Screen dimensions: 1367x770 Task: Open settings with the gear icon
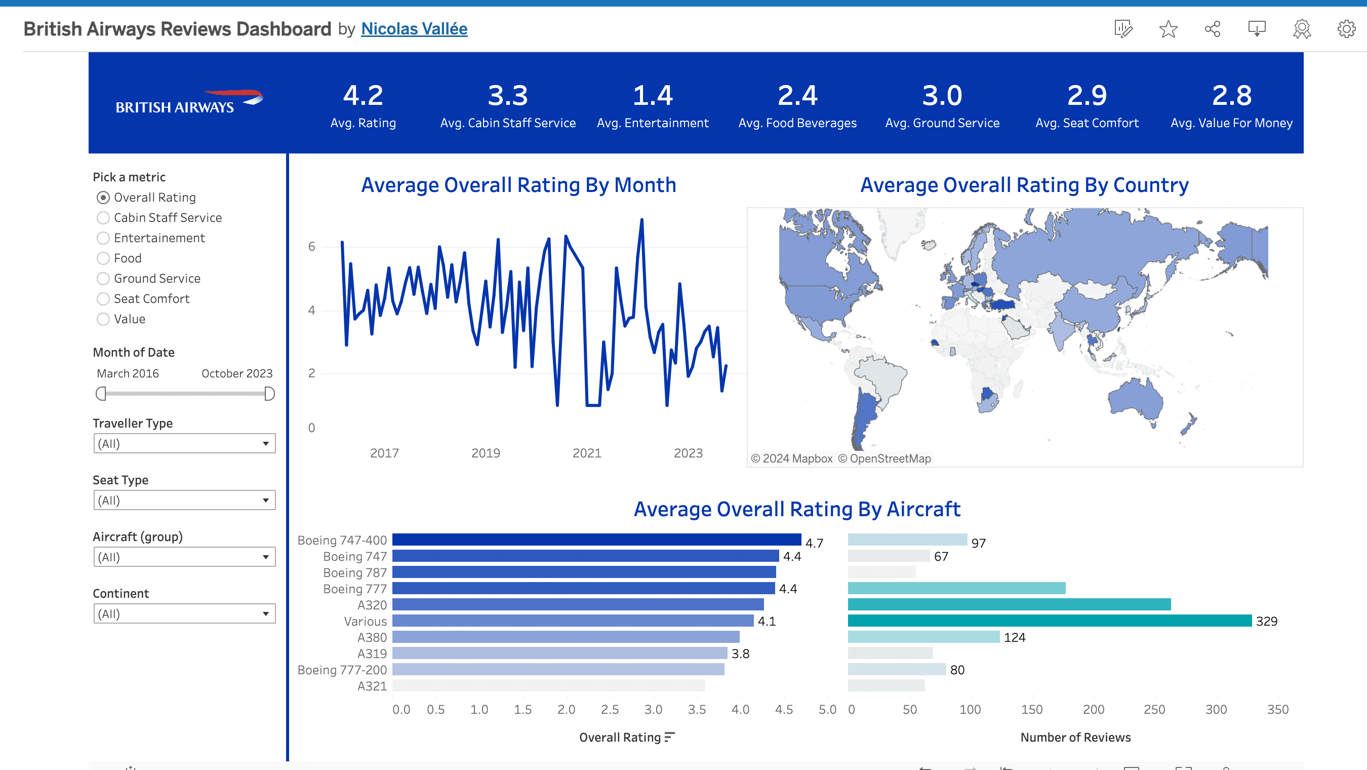[1346, 29]
